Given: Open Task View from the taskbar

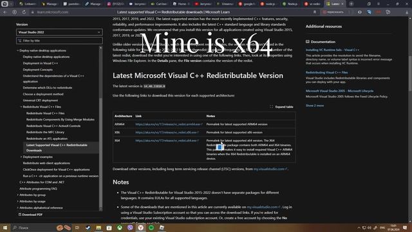Looking at the screenshot, I should [x=77, y=227].
